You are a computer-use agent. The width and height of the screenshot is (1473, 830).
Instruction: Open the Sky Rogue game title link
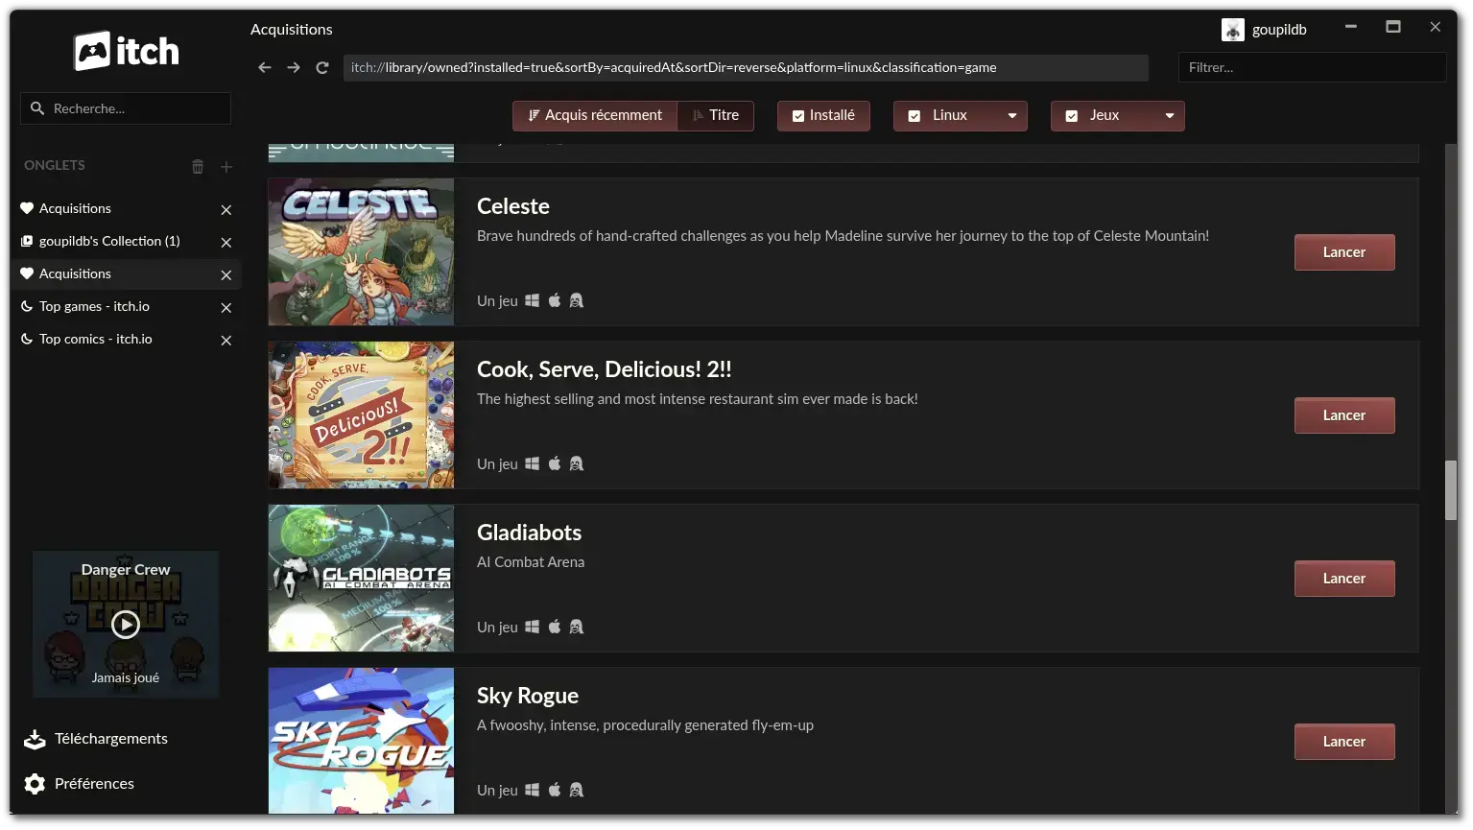pyautogui.click(x=528, y=696)
